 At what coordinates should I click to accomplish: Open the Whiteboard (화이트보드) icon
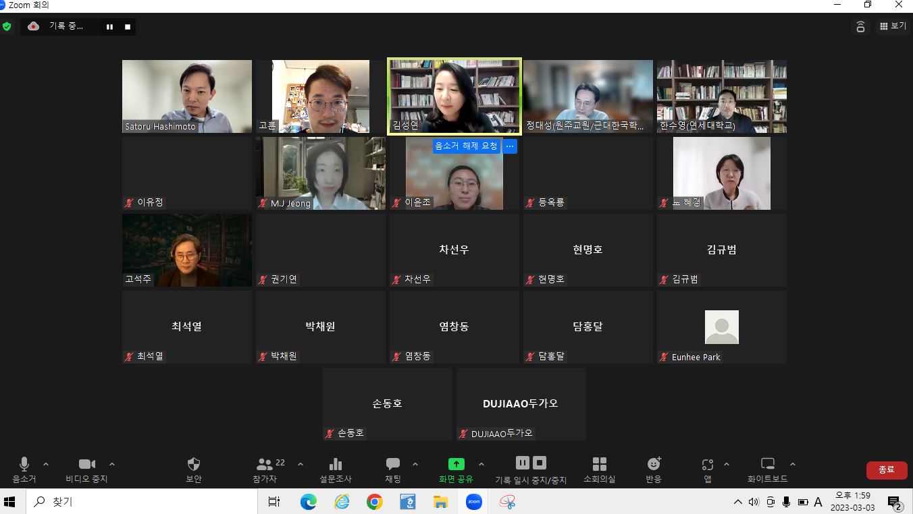768,464
